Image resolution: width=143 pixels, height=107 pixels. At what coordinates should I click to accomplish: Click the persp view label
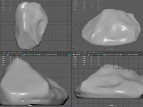111,50
